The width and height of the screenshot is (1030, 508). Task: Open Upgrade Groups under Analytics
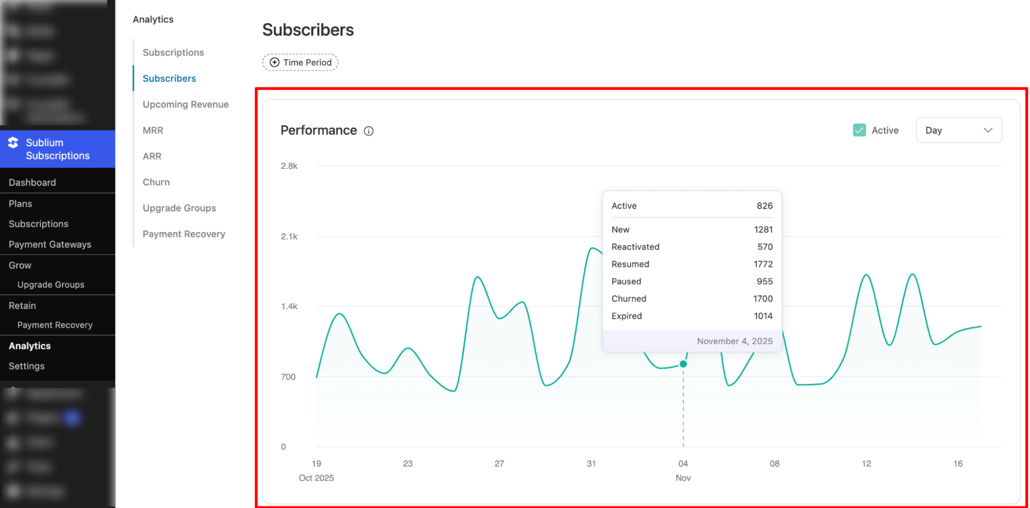click(179, 208)
